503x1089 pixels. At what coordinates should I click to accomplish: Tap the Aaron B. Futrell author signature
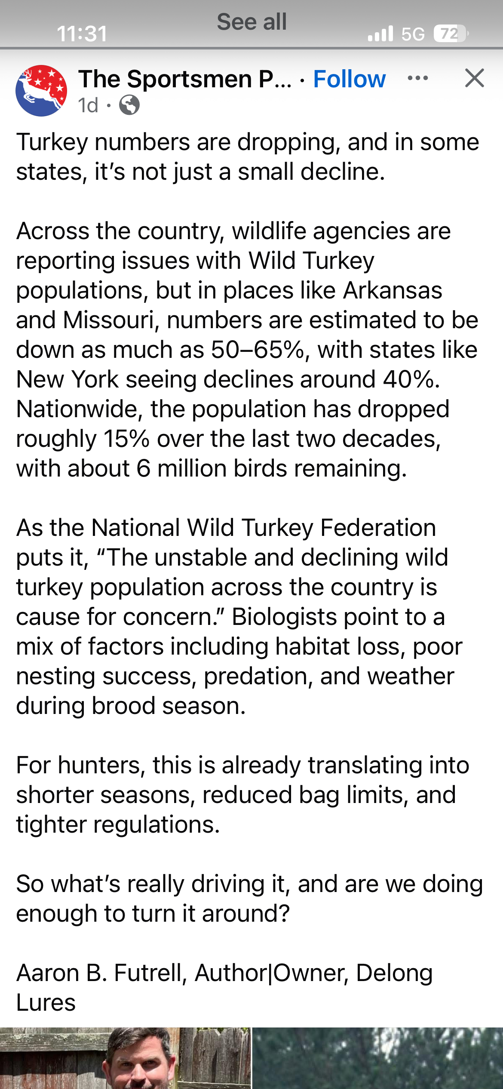[x=224, y=987]
